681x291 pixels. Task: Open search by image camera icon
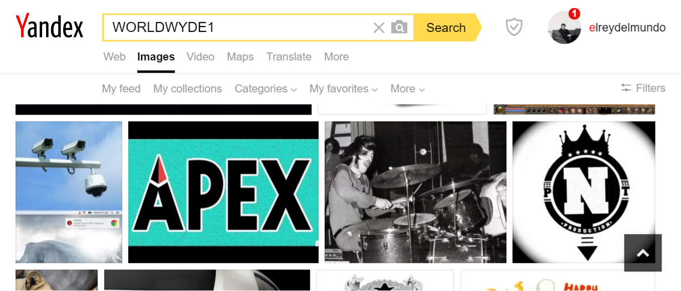click(399, 27)
